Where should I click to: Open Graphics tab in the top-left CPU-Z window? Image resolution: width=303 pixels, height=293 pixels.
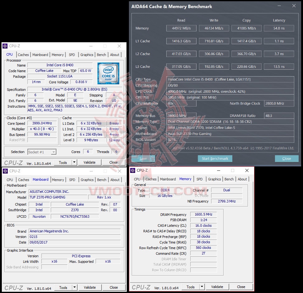coord(87,55)
